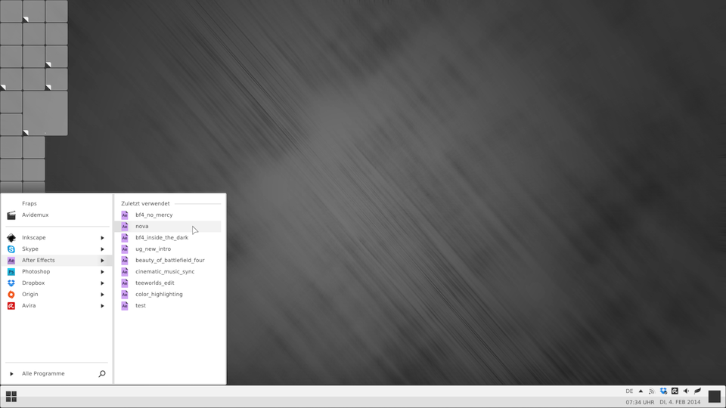726x408 pixels.
Task: Click the Avidemux clapperboard icon
Action: pyautogui.click(x=11, y=215)
